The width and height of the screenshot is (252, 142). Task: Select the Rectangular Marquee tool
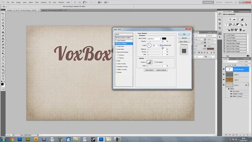(x=3, y=17)
